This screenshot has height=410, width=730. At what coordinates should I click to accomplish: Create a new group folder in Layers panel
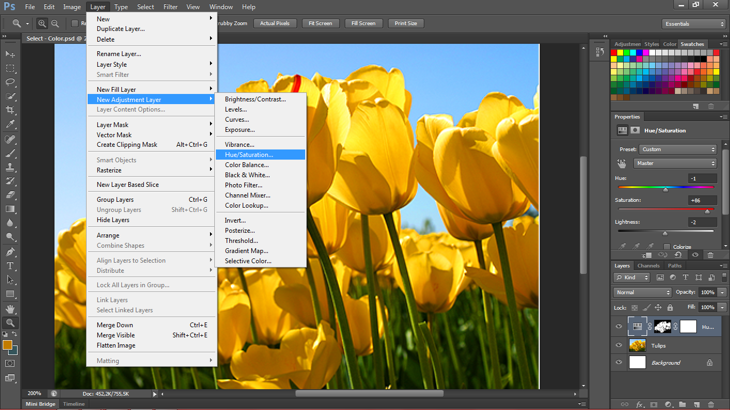[x=682, y=405]
